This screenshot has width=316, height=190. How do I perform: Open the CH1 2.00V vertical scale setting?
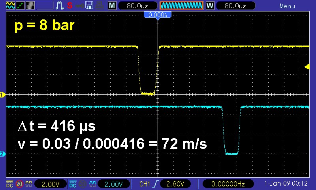(51, 184)
